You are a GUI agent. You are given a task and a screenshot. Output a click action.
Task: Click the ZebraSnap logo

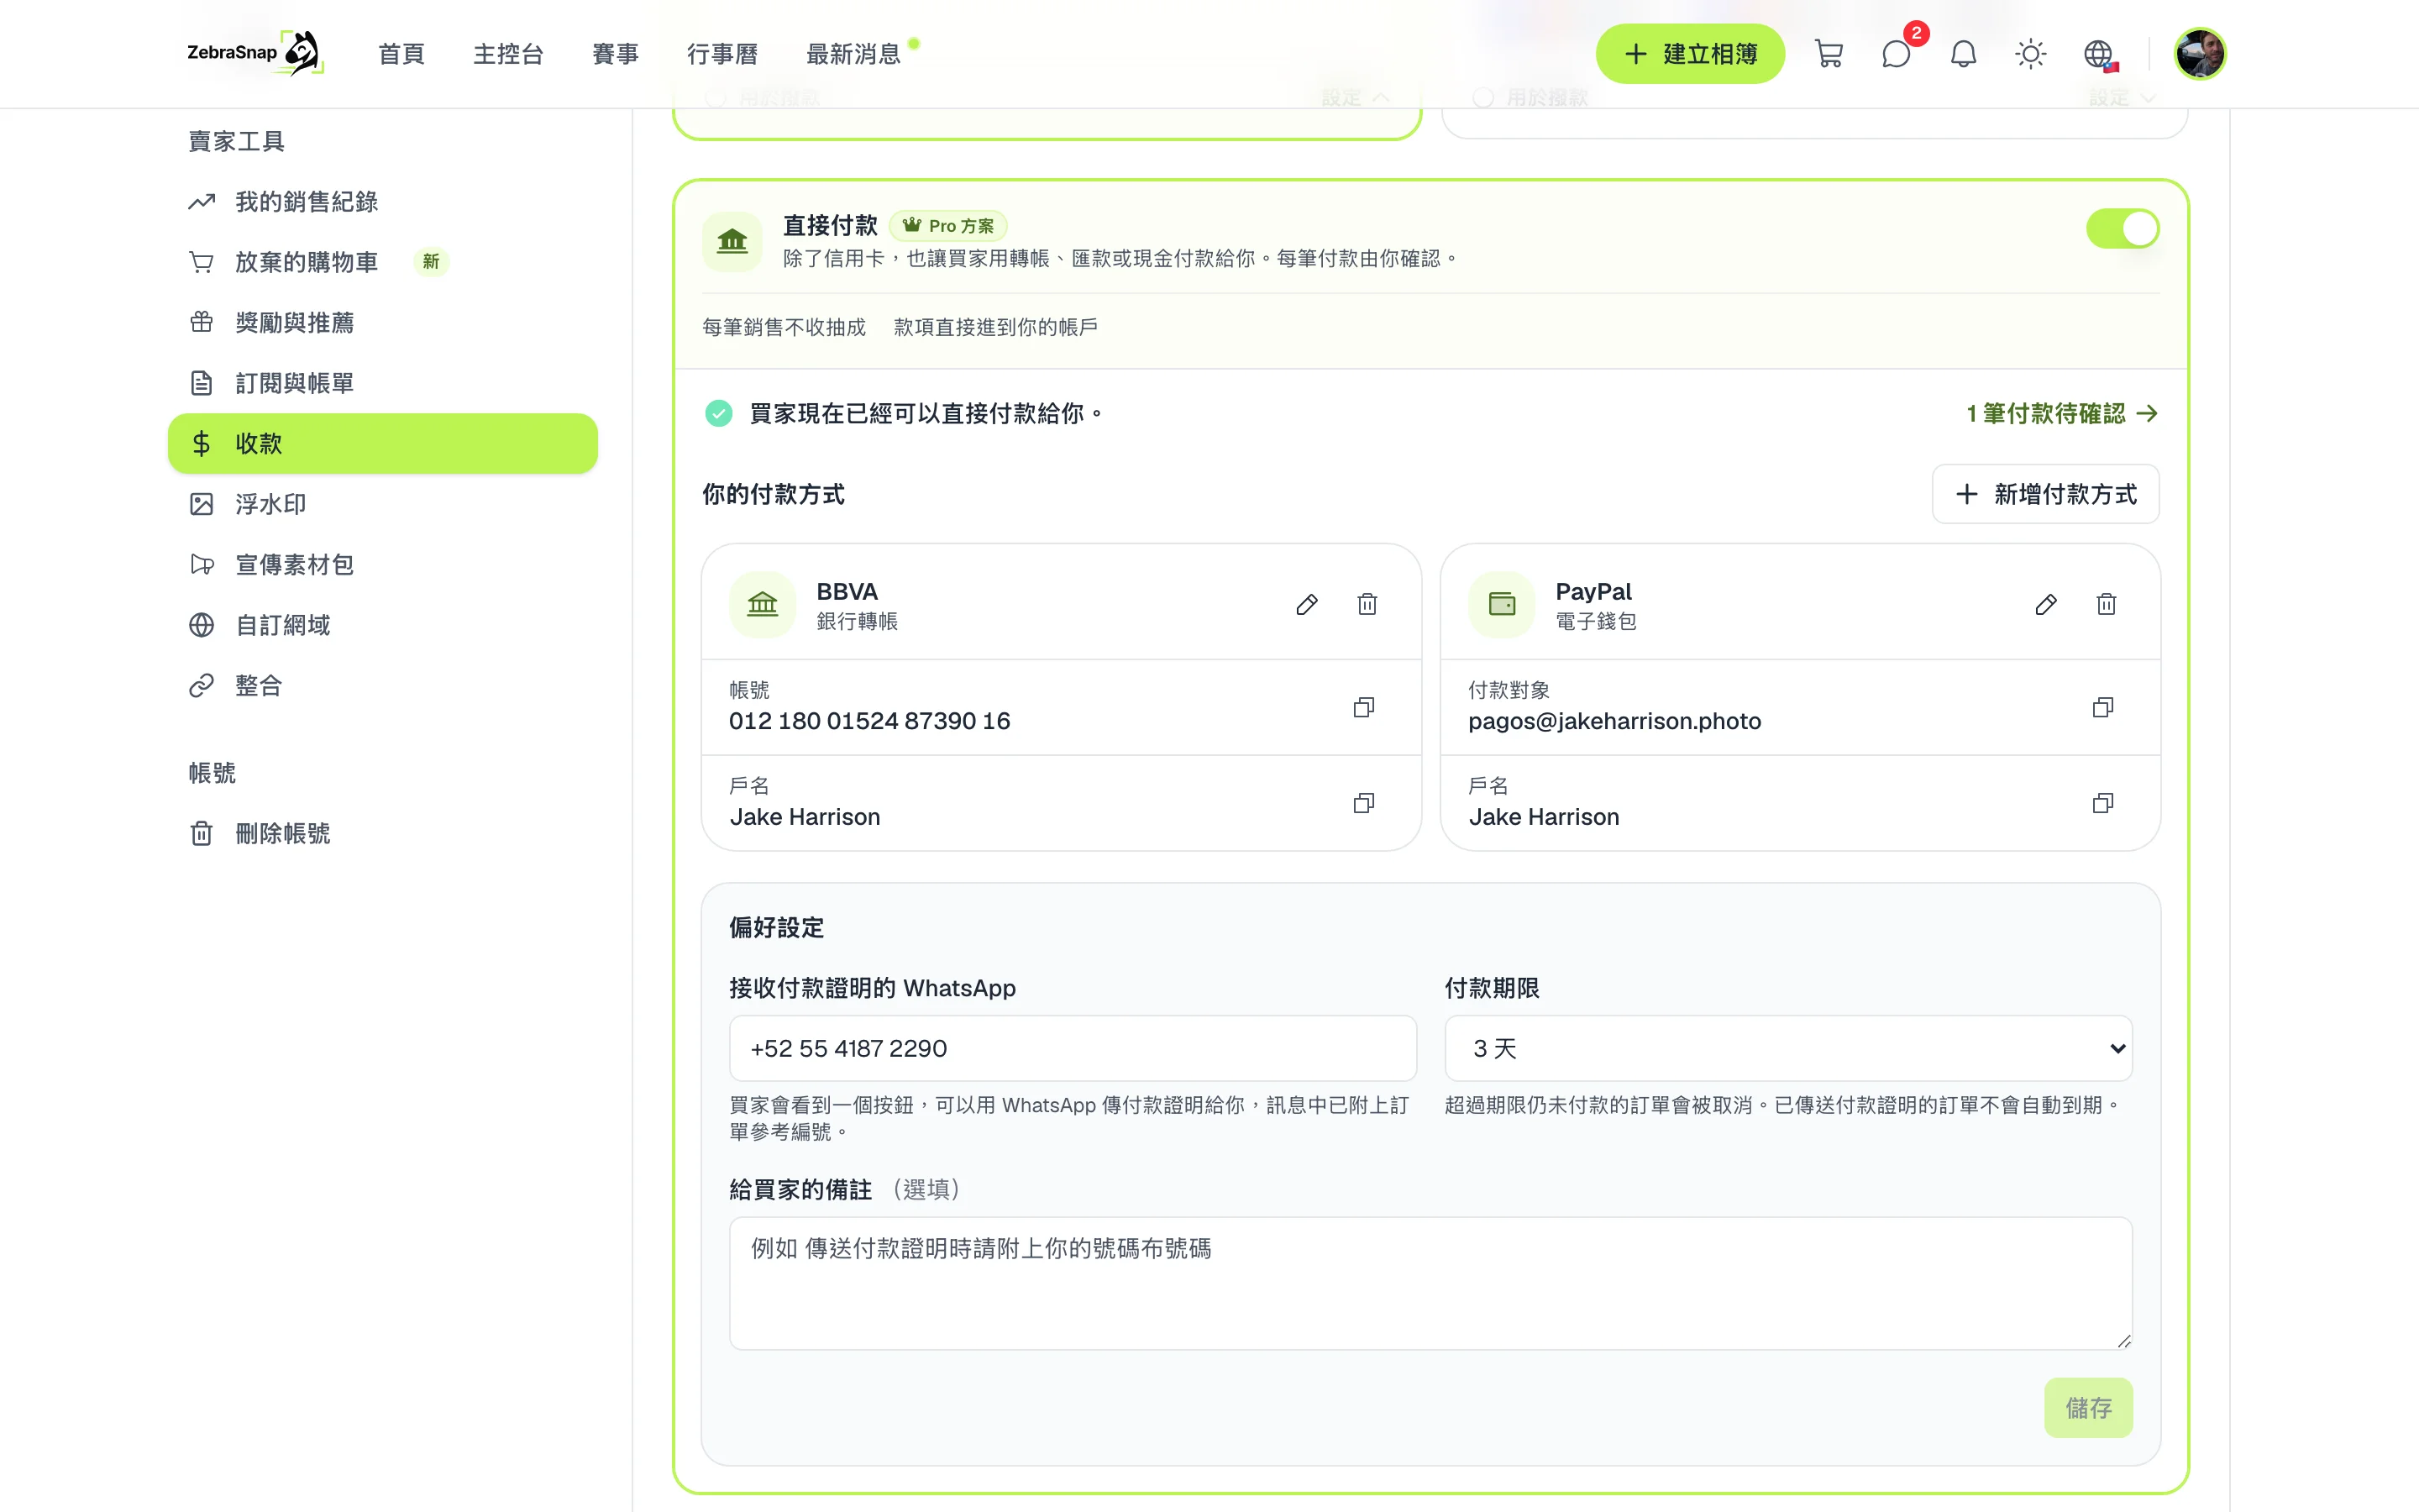pos(254,53)
